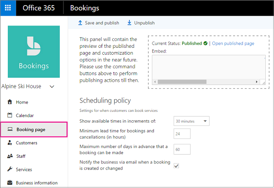Image resolution: width=274 pixels, height=188 pixels.
Task: Click the Calendar icon in sidebar
Action: (10, 115)
